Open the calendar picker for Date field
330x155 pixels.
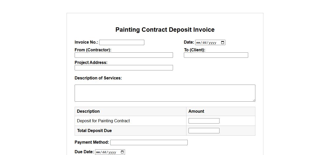click(223, 43)
